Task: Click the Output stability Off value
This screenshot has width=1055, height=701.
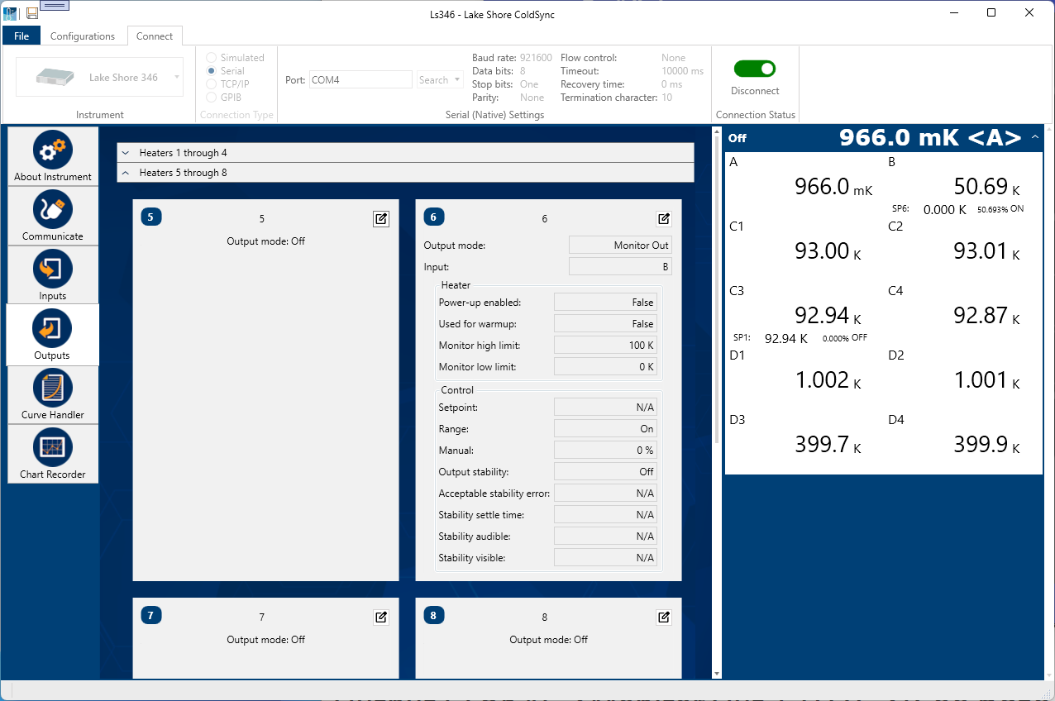Action: tap(605, 472)
